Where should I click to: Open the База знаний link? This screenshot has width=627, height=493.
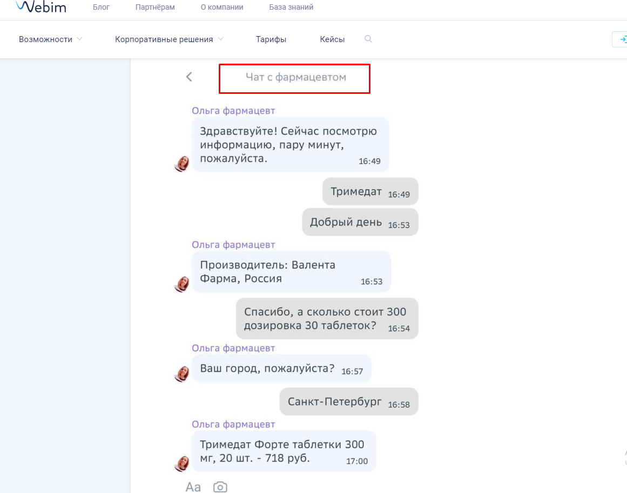coord(291,7)
